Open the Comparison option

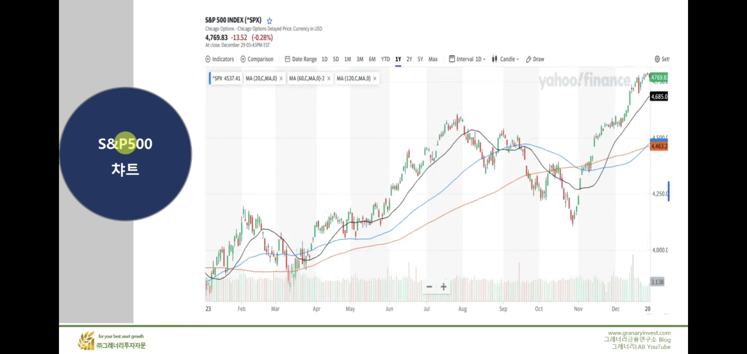tap(257, 59)
